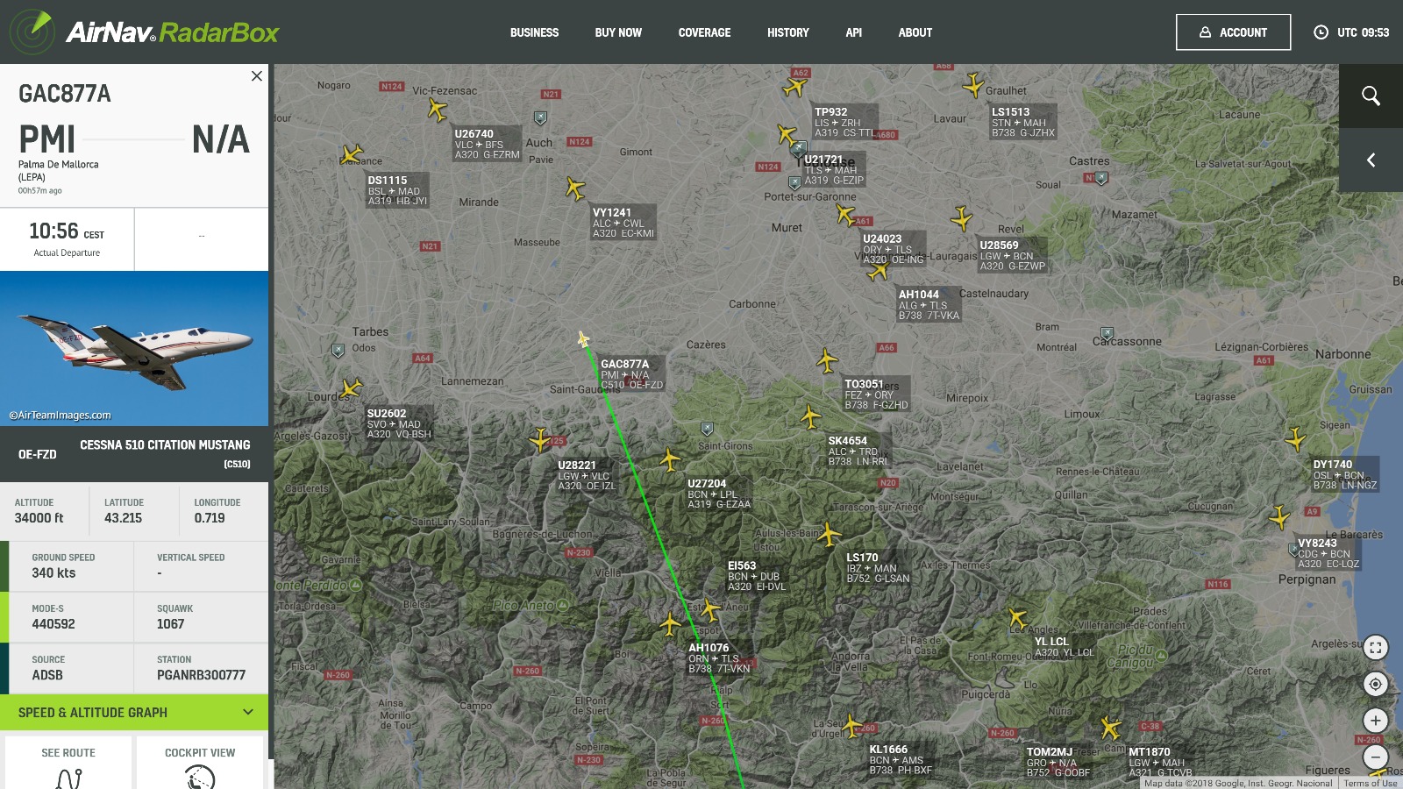Image resolution: width=1403 pixels, height=789 pixels.
Task: Select the KL1666 aircraft icon
Action: point(851,725)
